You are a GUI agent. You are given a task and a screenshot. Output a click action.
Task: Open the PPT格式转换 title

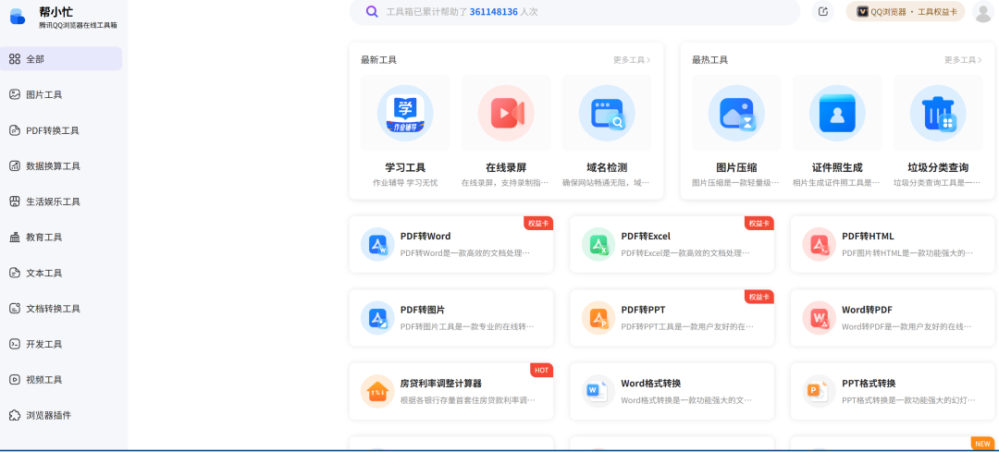(869, 384)
